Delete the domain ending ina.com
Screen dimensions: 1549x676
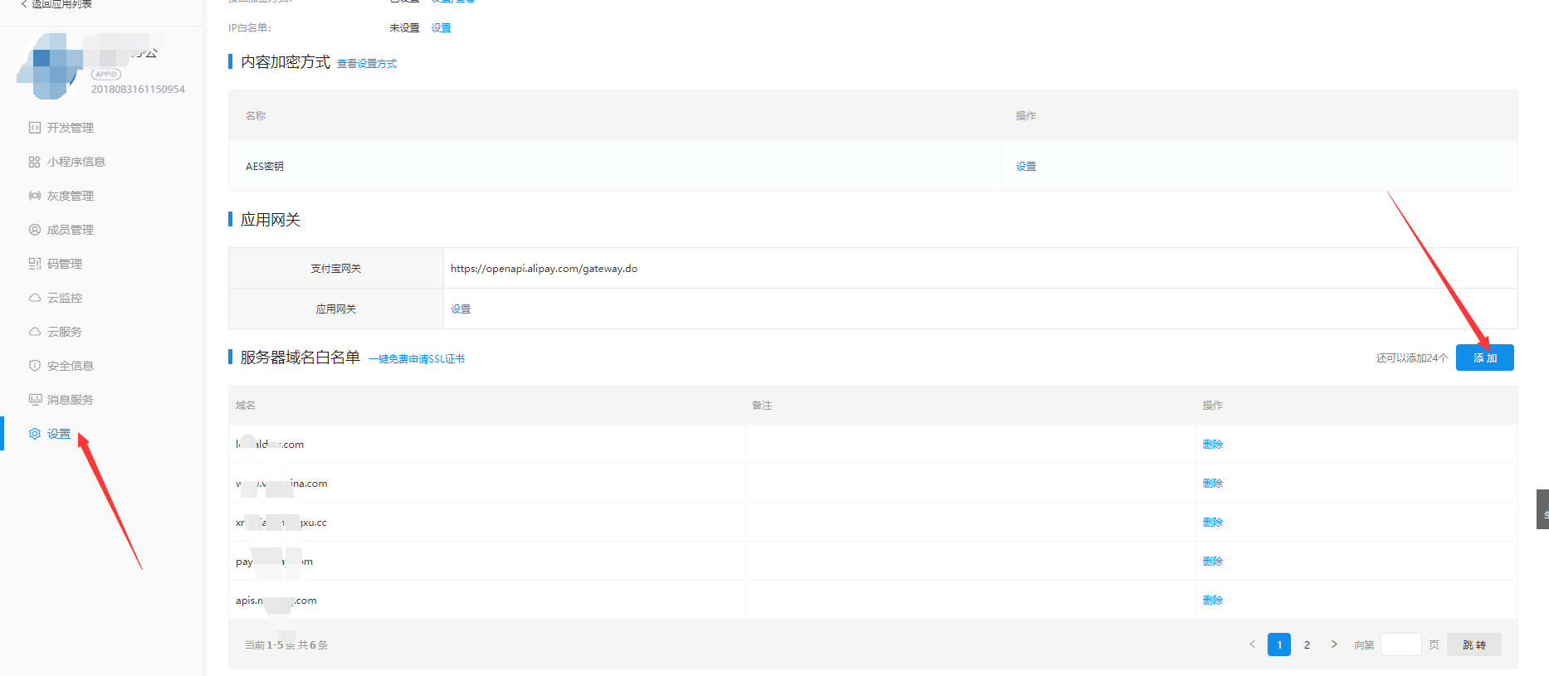point(1213,484)
